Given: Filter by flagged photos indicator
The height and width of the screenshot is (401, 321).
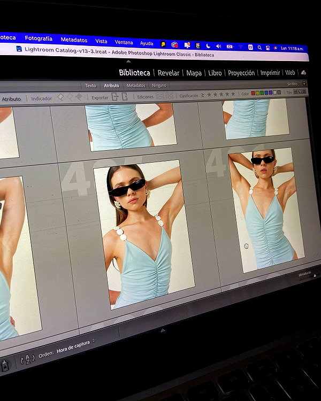Looking at the screenshot, I should (x=60, y=97).
